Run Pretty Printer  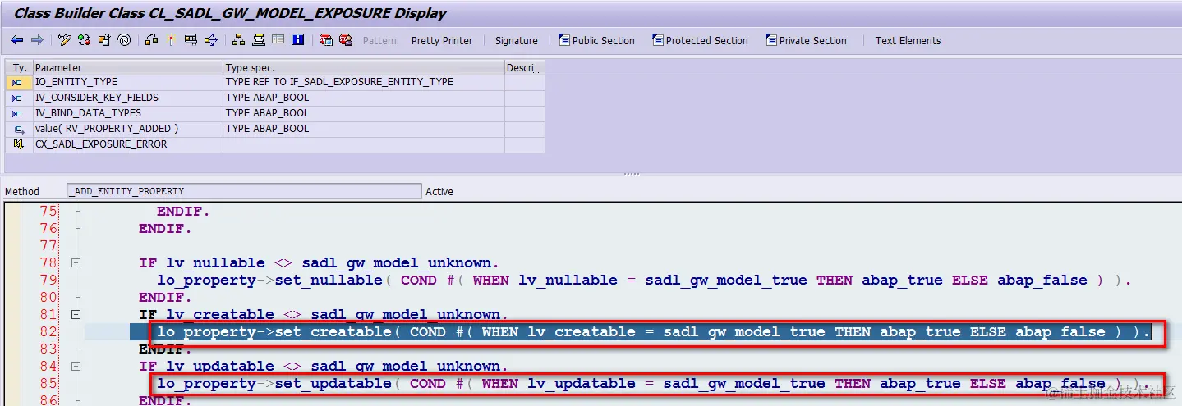(x=442, y=40)
